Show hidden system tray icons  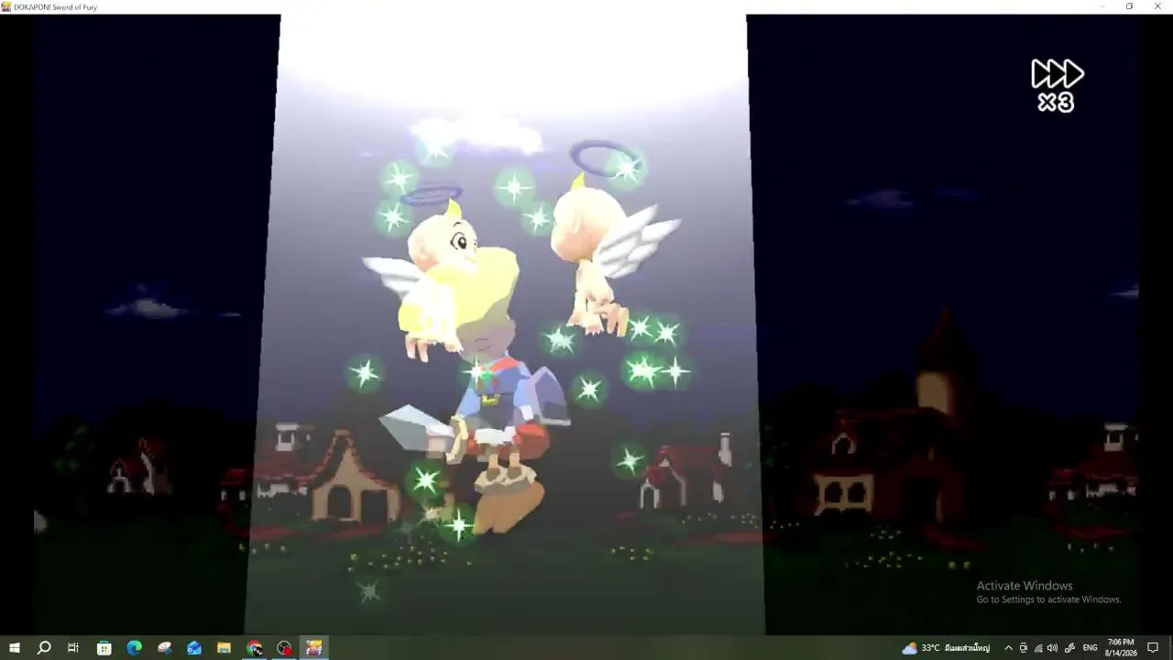pos(1008,648)
